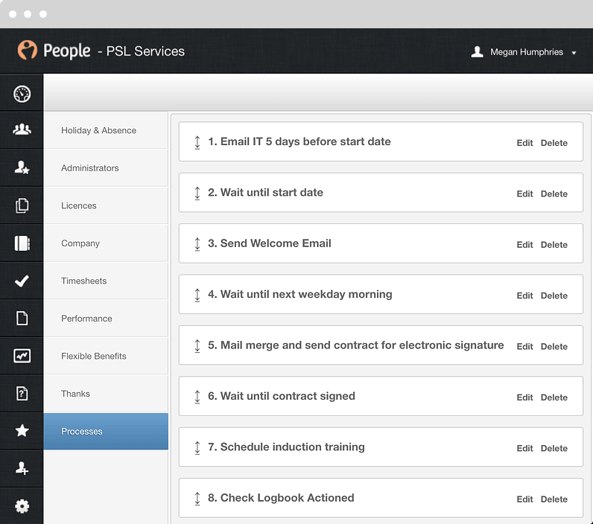593x524 pixels.
Task: Click the user avatar icon beside Megan Humphries
Action: pos(478,51)
